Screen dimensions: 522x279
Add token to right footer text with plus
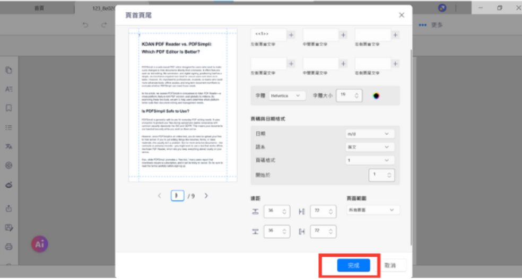click(x=395, y=64)
